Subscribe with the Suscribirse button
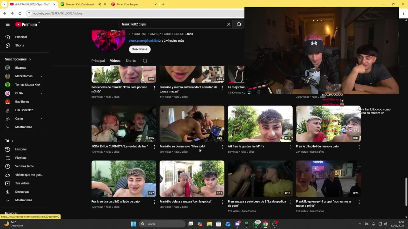Image resolution: width=408 pixels, height=229 pixels. click(140, 49)
